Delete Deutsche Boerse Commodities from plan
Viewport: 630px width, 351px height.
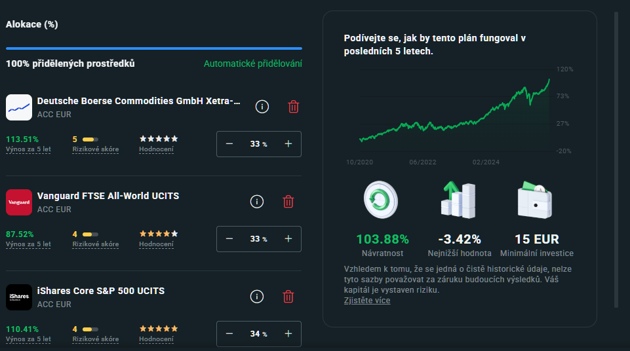pyautogui.click(x=294, y=107)
